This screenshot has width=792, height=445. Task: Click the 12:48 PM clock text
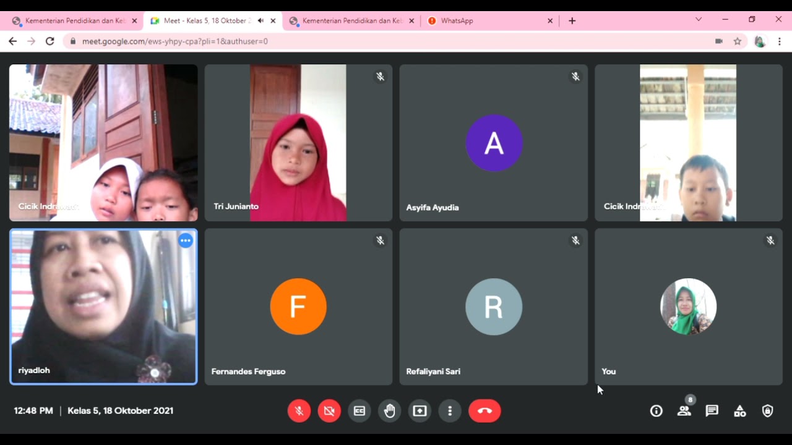(33, 410)
